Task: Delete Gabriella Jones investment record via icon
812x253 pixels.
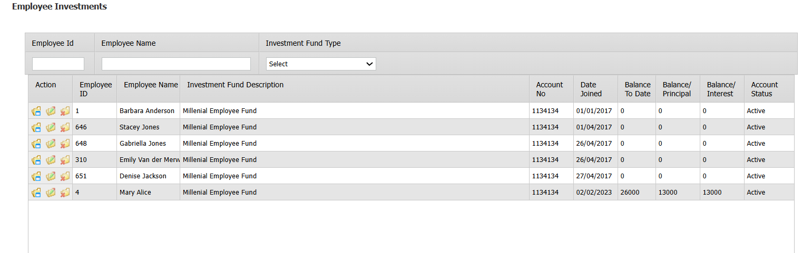Action: [65, 144]
